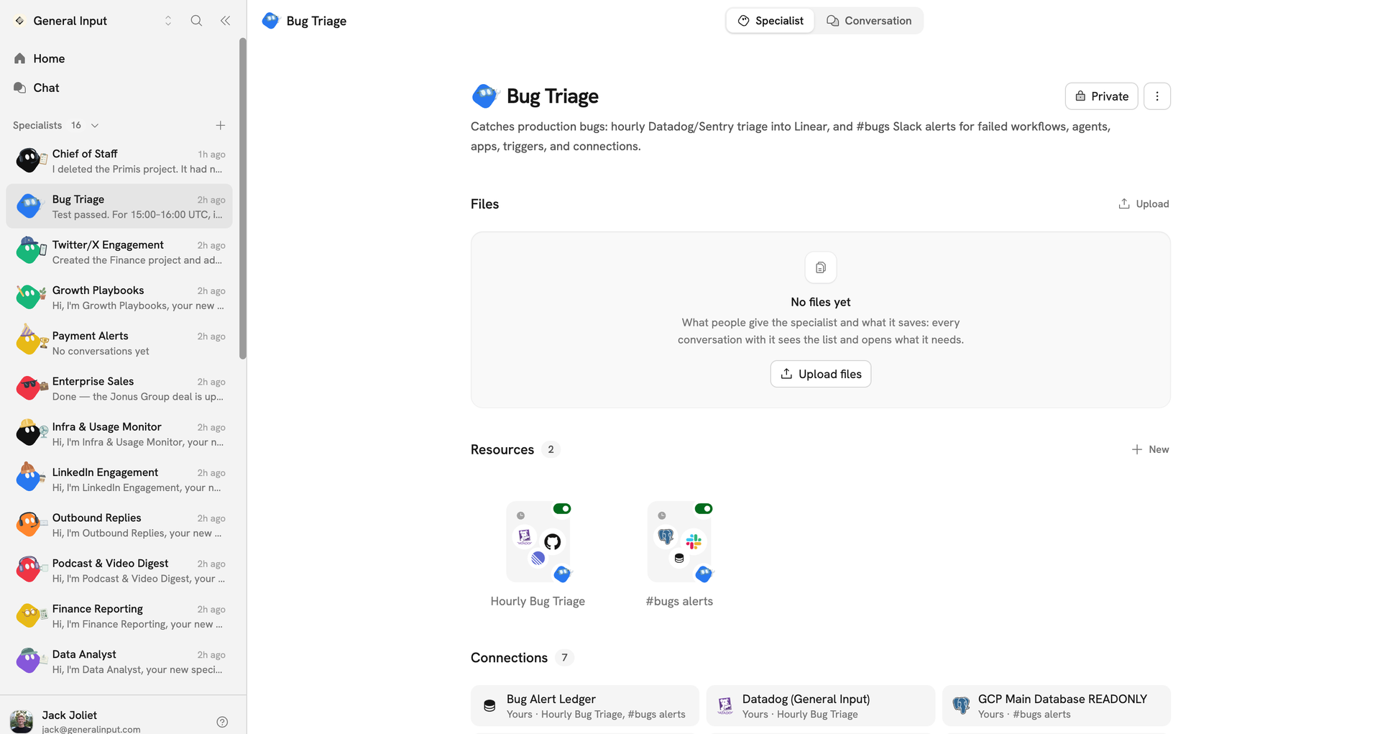Toggle off the #bugs alerts resource
1380x734 pixels.
[704, 509]
